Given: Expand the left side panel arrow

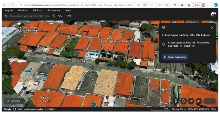Looking at the screenshot, I should (x=3, y=66).
